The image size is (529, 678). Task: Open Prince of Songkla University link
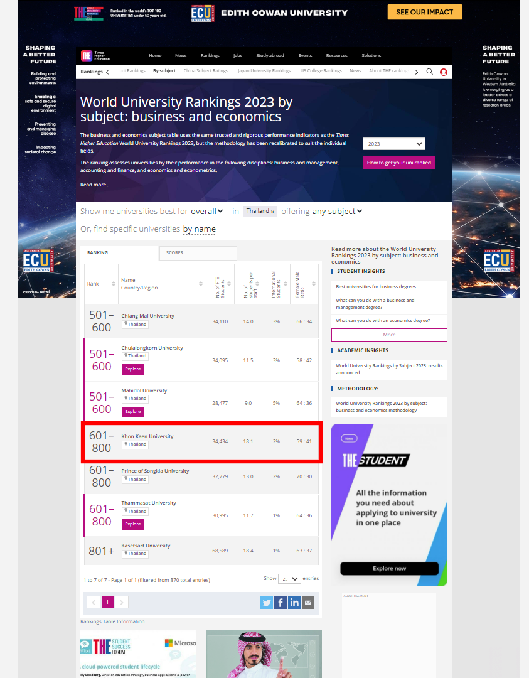click(x=155, y=471)
